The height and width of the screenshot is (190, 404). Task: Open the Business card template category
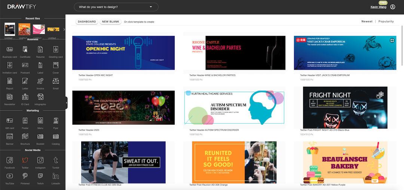tap(9, 49)
